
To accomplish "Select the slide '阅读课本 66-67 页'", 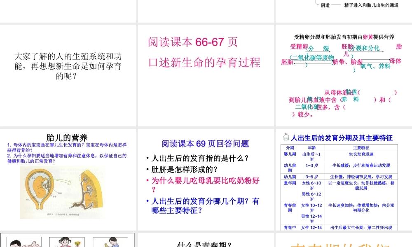I will tap(206, 75).
